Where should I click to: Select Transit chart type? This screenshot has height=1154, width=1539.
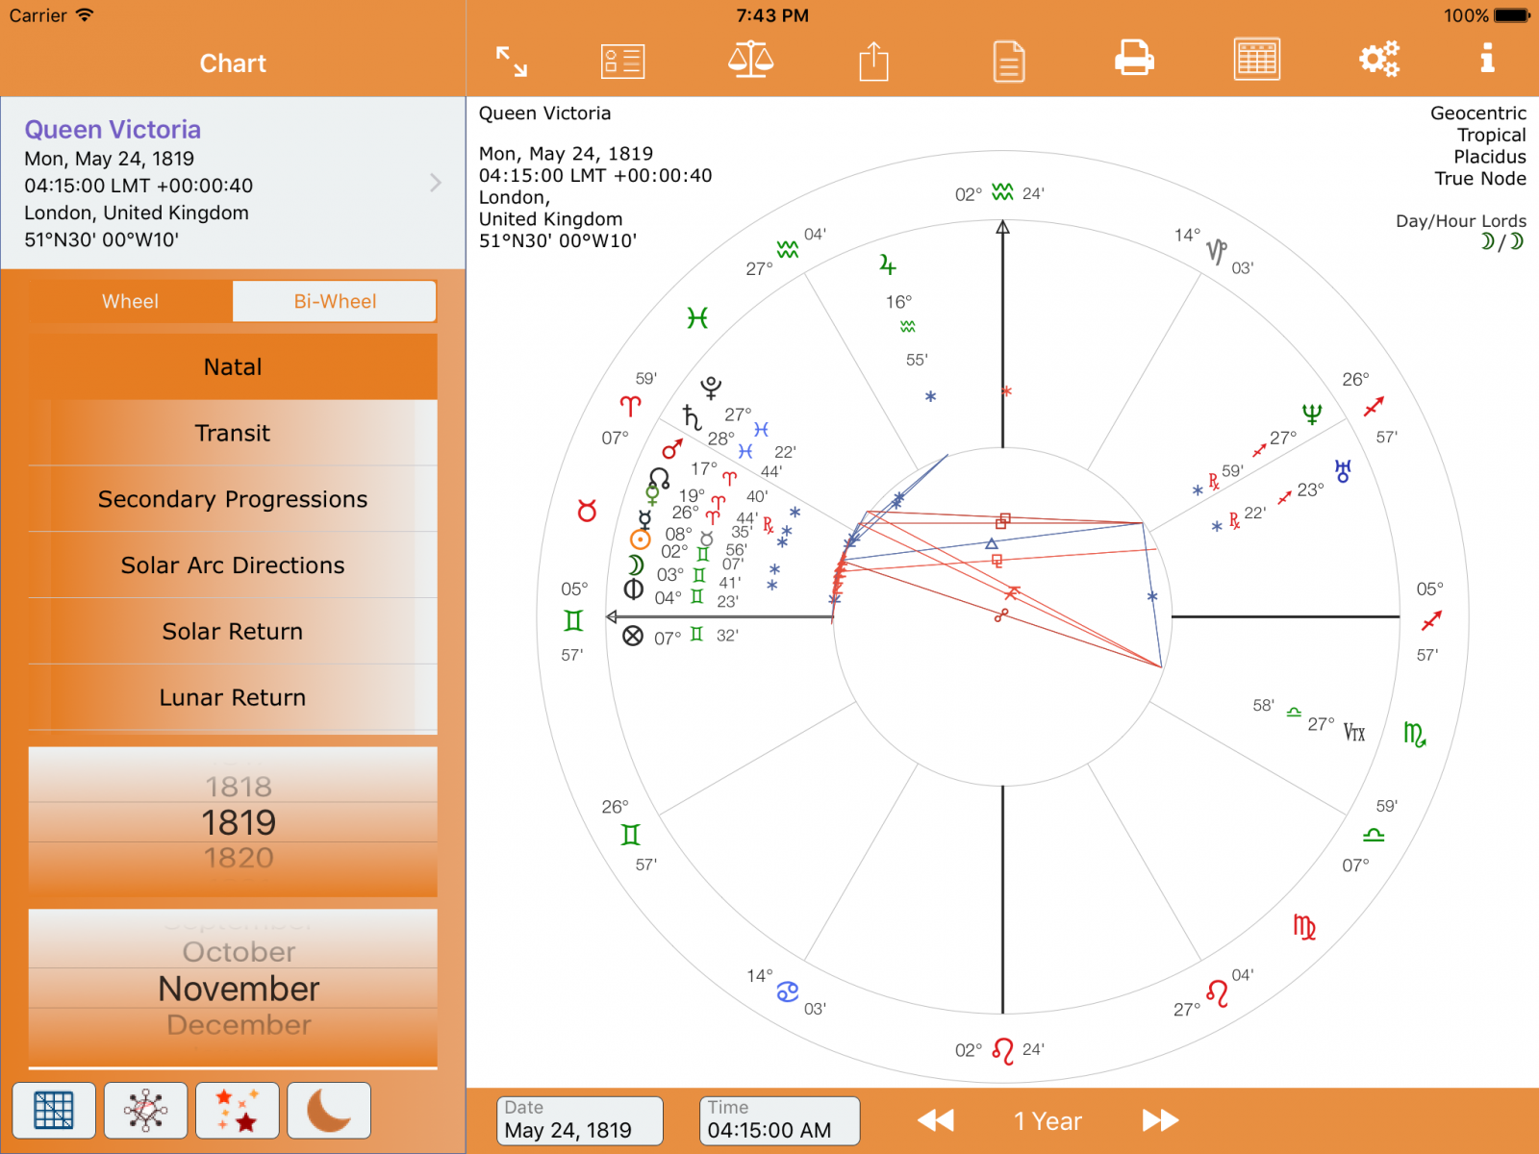233,433
